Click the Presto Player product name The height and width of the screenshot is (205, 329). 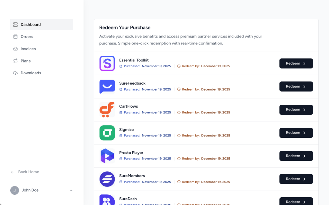(131, 153)
